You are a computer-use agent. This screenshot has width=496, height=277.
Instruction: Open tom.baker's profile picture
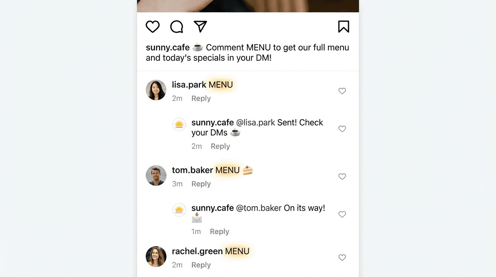point(156,176)
